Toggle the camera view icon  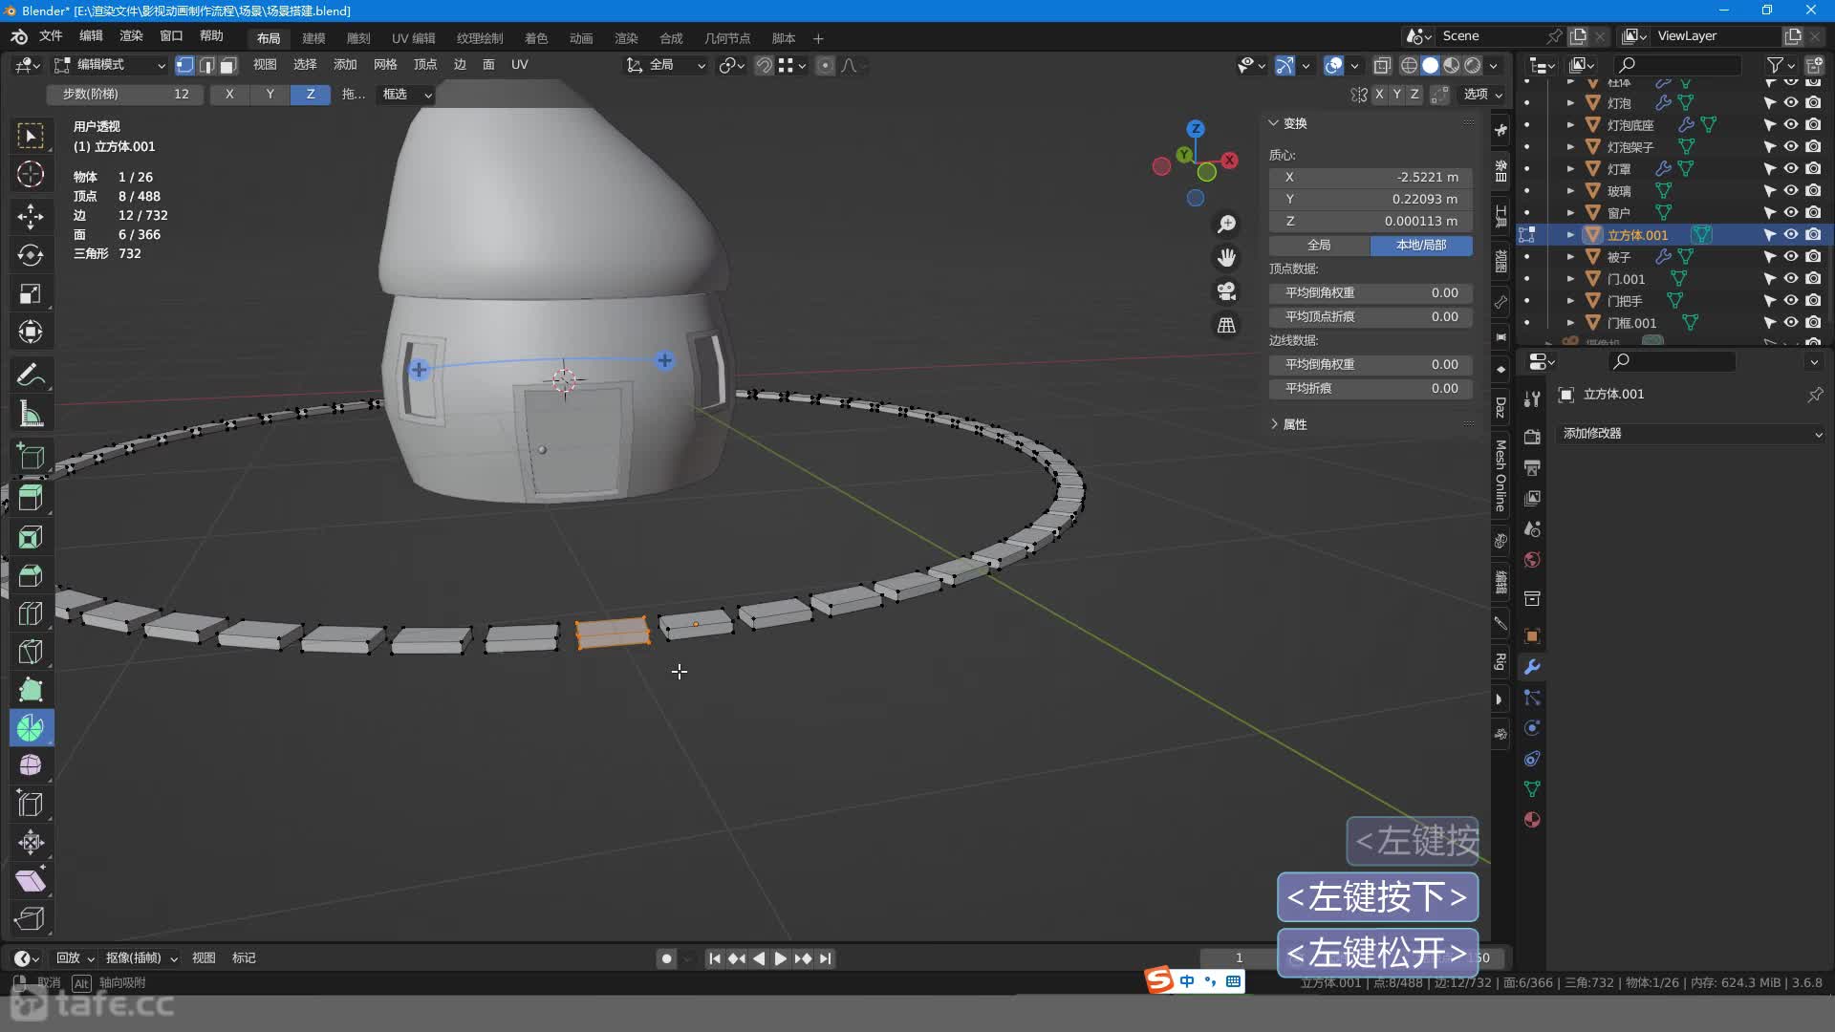(x=1226, y=291)
